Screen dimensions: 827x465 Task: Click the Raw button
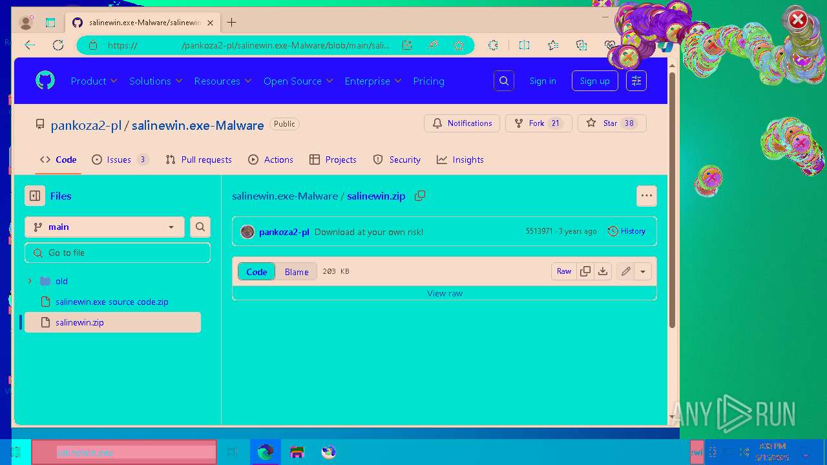pos(564,271)
